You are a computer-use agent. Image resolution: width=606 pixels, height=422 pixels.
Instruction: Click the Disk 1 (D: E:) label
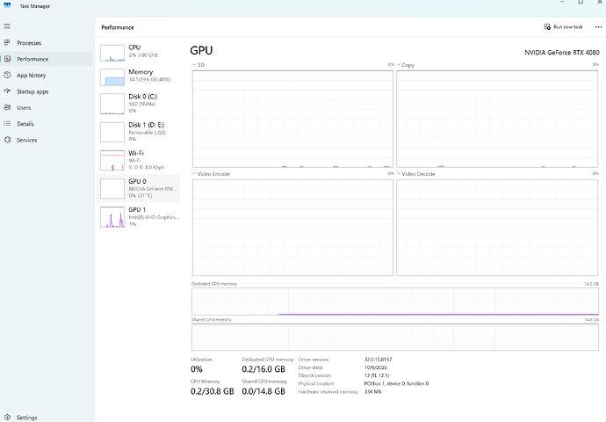(147, 125)
